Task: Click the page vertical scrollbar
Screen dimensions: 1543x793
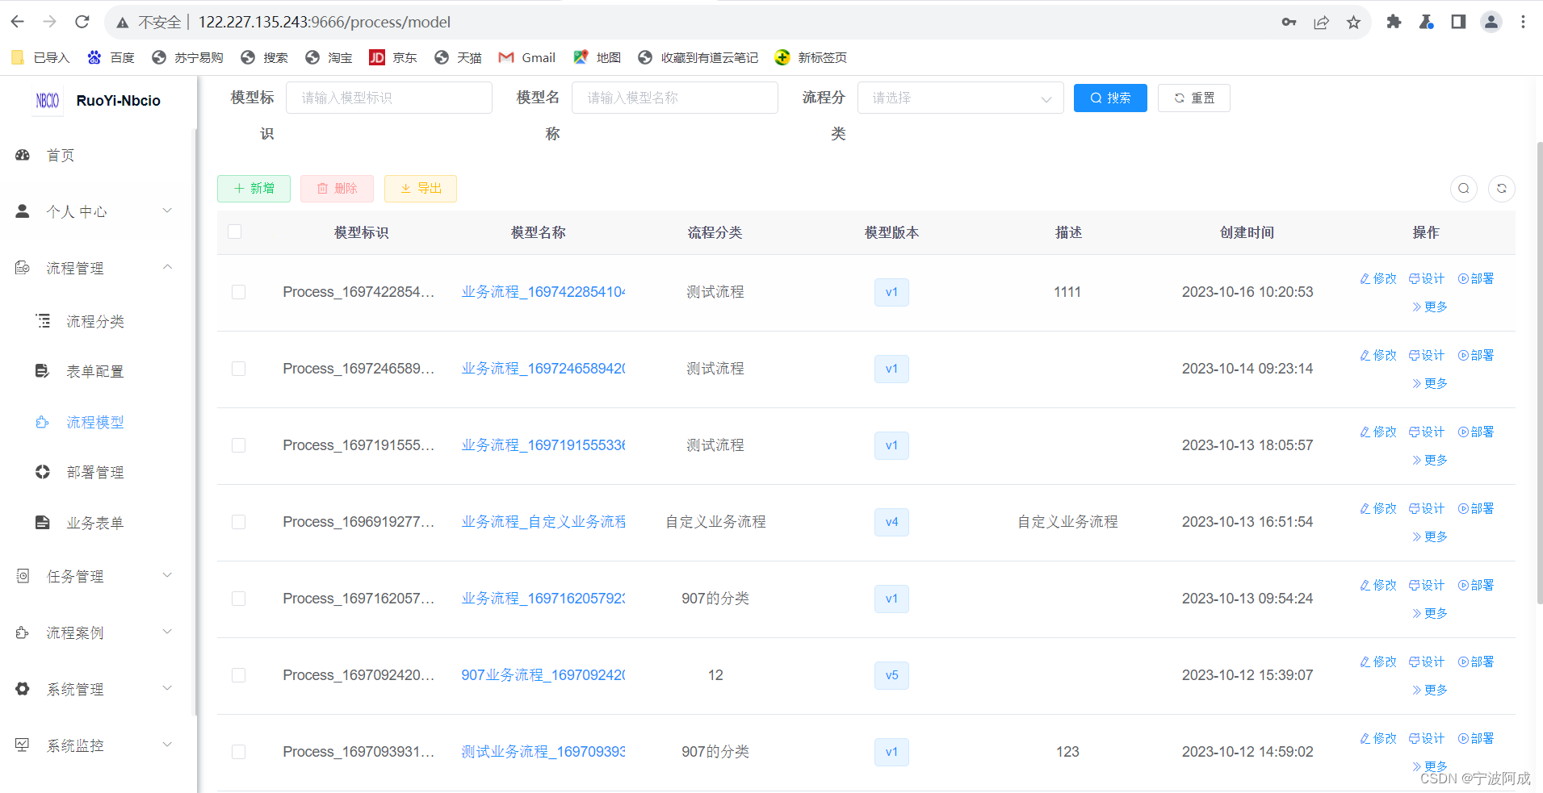Action: tap(1539, 371)
